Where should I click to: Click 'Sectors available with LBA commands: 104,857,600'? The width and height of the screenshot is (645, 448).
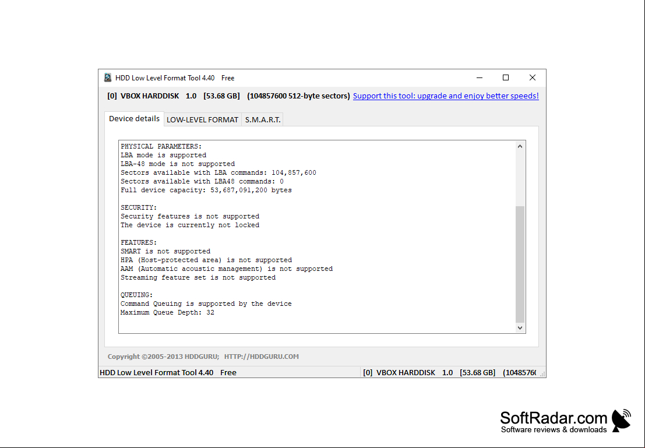pyautogui.click(x=218, y=173)
